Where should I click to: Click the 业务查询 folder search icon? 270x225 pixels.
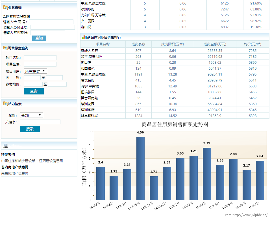[x=5, y=8]
